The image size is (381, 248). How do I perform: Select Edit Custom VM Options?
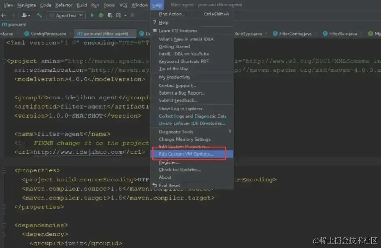[x=192, y=154]
